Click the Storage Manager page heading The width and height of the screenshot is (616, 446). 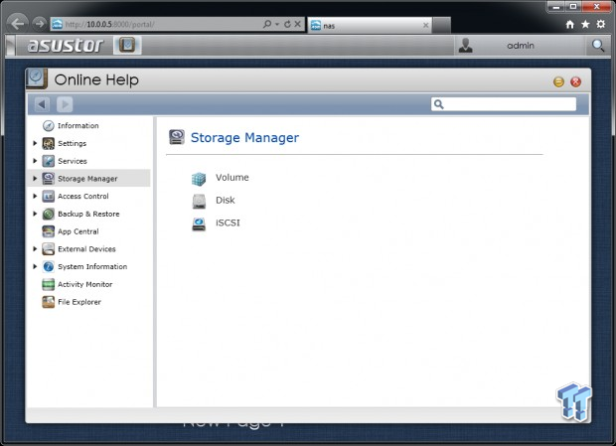click(x=244, y=138)
